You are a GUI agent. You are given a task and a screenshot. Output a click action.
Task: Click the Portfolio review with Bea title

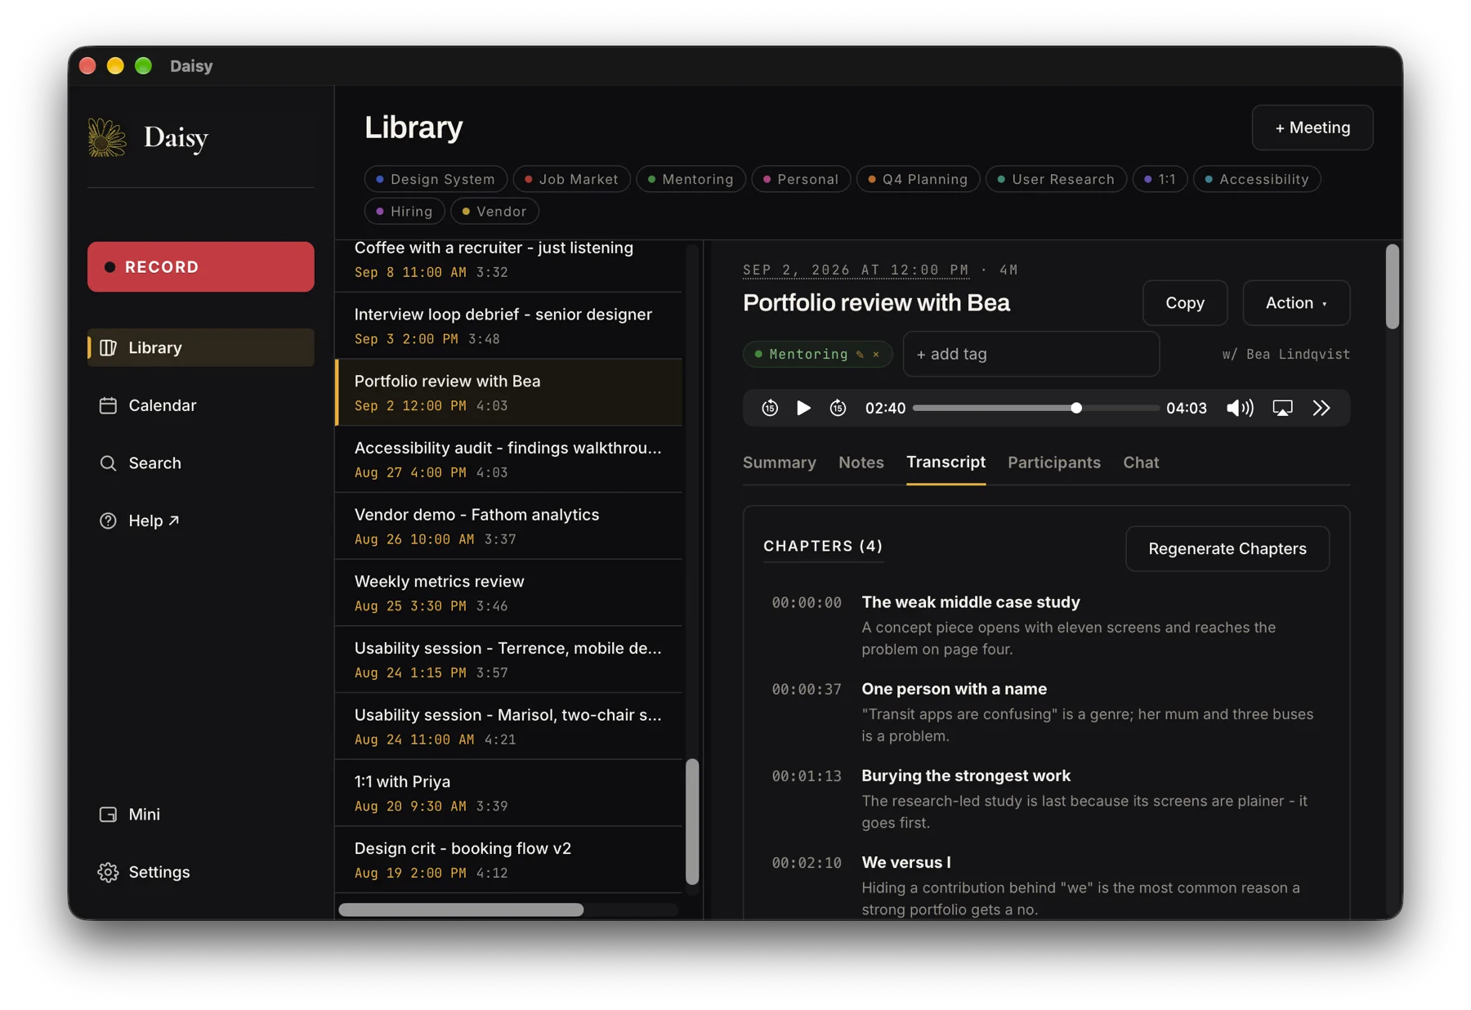tap(876, 303)
